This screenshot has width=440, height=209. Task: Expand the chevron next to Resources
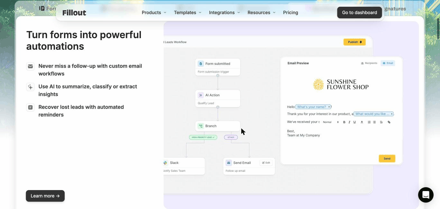pos(274,13)
